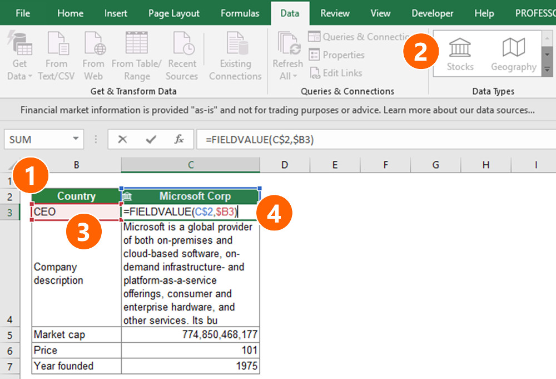This screenshot has height=379, width=556.
Task: Open Existing Connections
Action: [x=235, y=56]
